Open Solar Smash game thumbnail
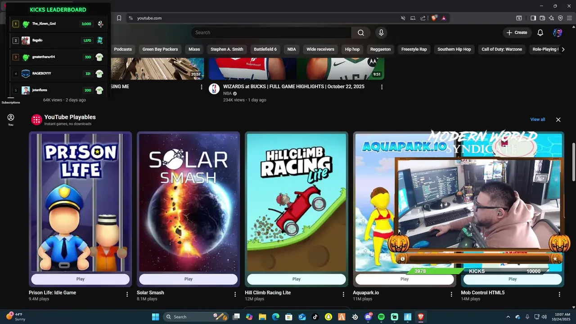Image resolution: width=576 pixels, height=324 pixels. (188, 202)
